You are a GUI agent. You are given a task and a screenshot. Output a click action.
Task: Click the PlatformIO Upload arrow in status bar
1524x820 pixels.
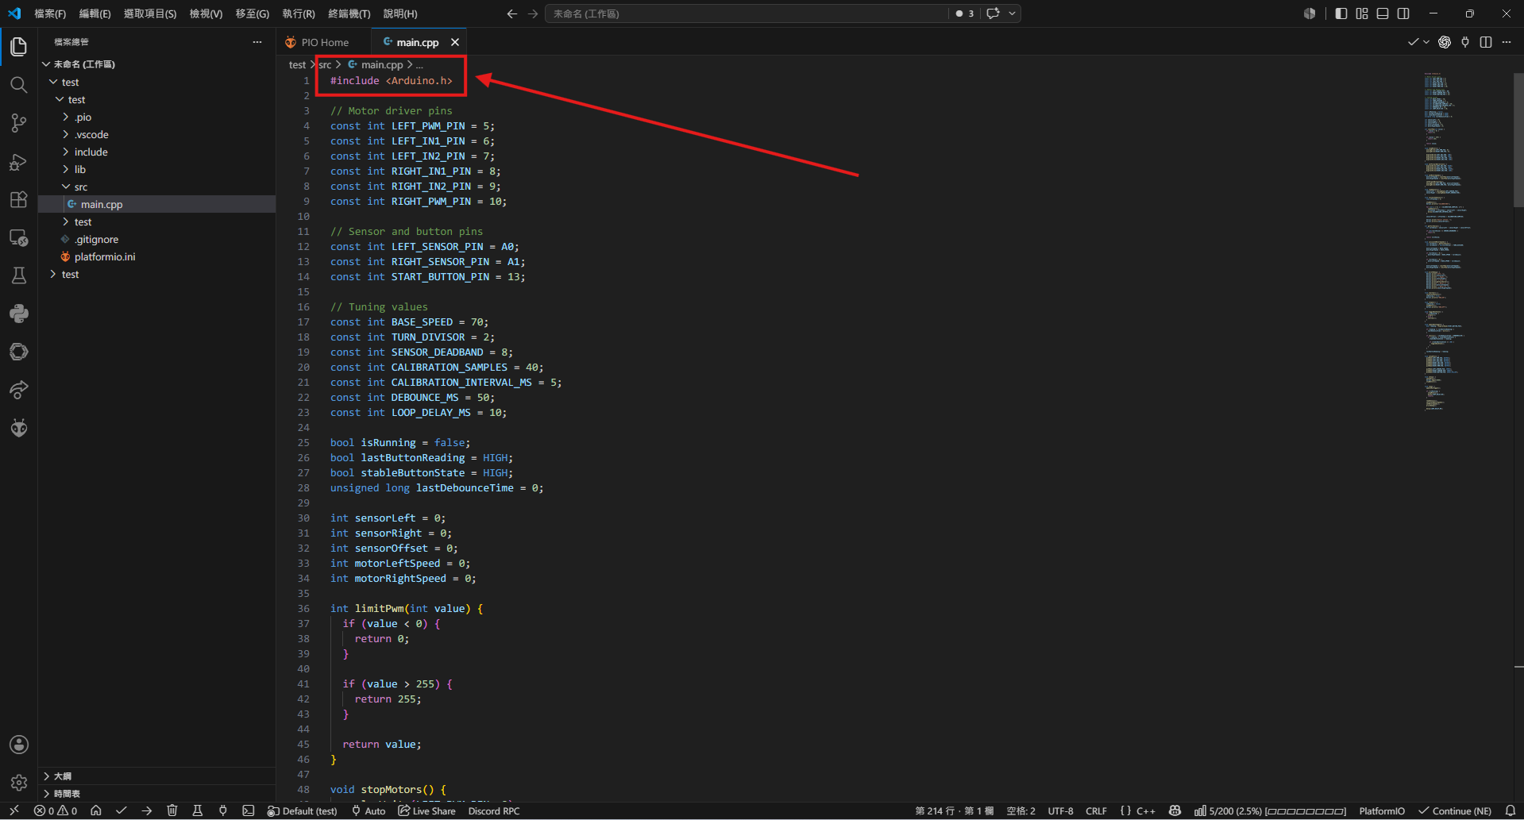click(147, 810)
